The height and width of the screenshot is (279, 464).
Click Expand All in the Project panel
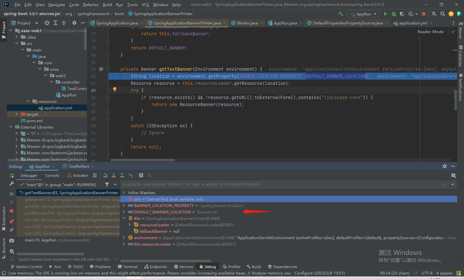[55, 23]
